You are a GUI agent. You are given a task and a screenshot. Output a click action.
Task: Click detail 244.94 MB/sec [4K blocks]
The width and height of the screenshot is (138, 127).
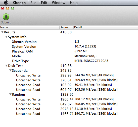(94, 75)
